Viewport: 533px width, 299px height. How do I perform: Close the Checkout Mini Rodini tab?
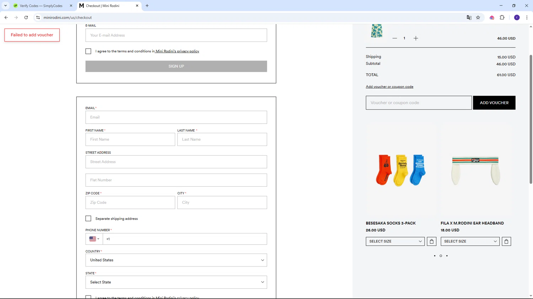(137, 6)
